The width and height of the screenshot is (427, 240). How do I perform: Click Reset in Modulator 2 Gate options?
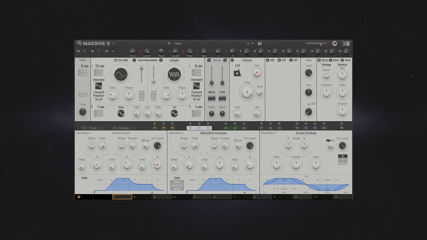(x=177, y=182)
